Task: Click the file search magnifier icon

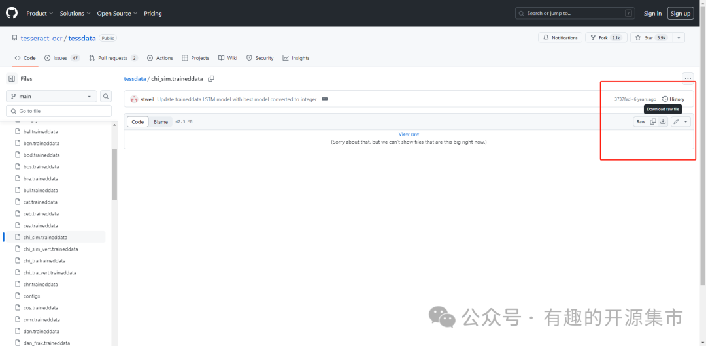Action: (x=106, y=96)
